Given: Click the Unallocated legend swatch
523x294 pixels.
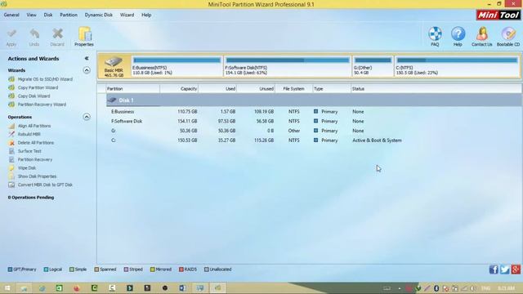Looking at the screenshot, I should pyautogui.click(x=206, y=269).
